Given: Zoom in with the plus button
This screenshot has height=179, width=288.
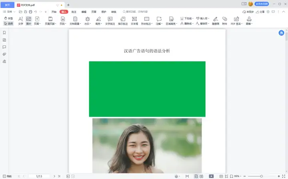Looking at the screenshot, I should coord(279,176).
